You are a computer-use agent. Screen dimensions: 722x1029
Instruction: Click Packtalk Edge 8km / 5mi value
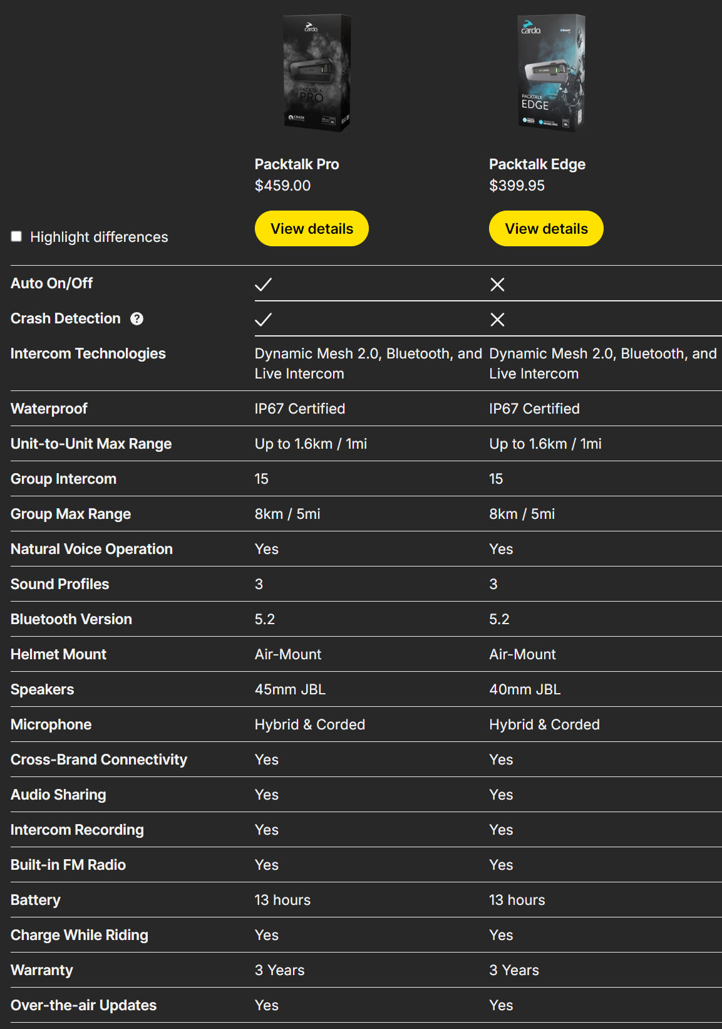tap(522, 514)
